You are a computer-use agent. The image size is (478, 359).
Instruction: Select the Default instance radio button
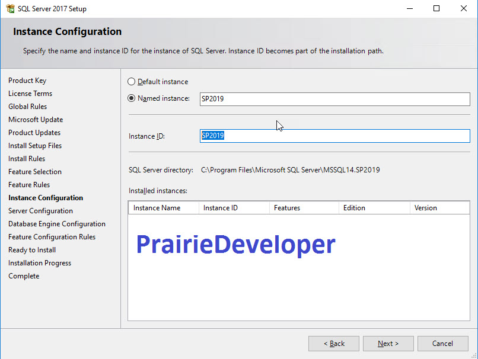click(131, 82)
